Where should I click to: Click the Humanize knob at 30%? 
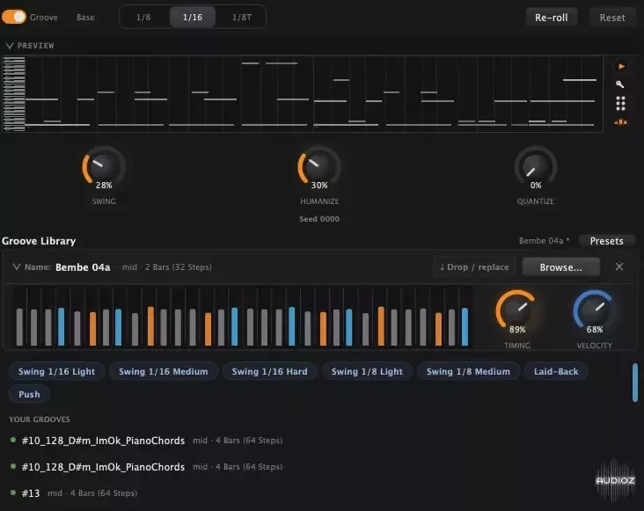click(319, 166)
